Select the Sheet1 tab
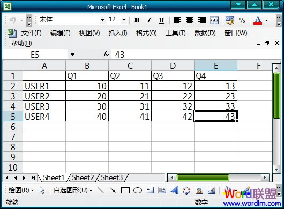Viewport: 284px width, 209px height. 54,178
